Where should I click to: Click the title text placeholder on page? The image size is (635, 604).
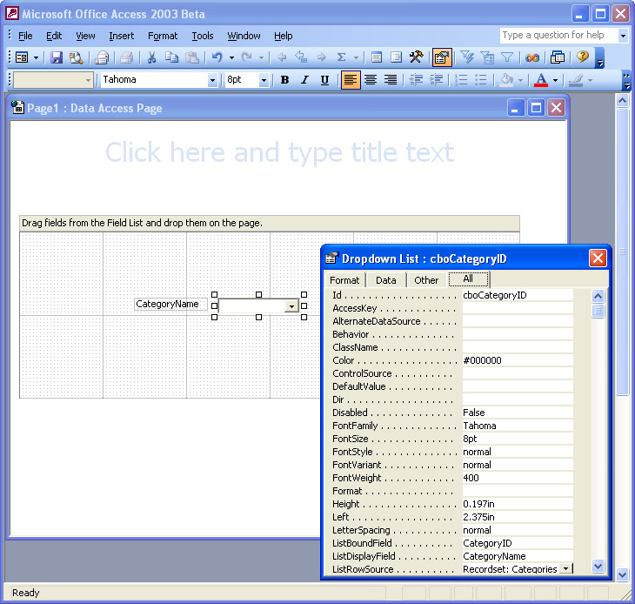[279, 153]
